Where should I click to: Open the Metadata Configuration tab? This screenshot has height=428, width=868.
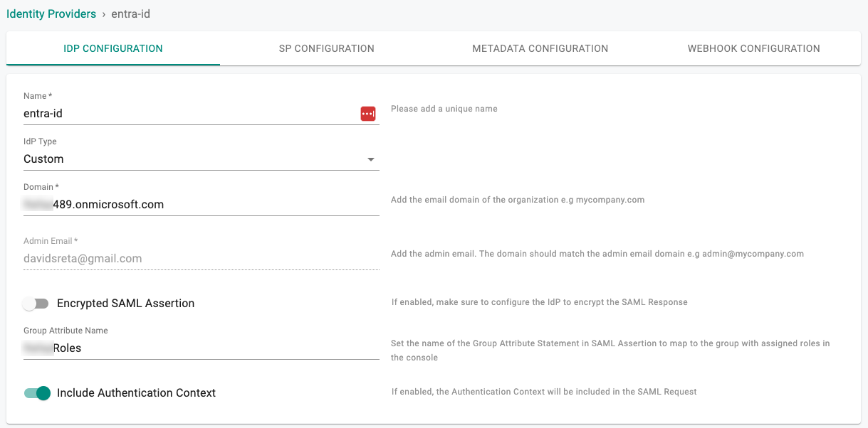click(x=540, y=48)
